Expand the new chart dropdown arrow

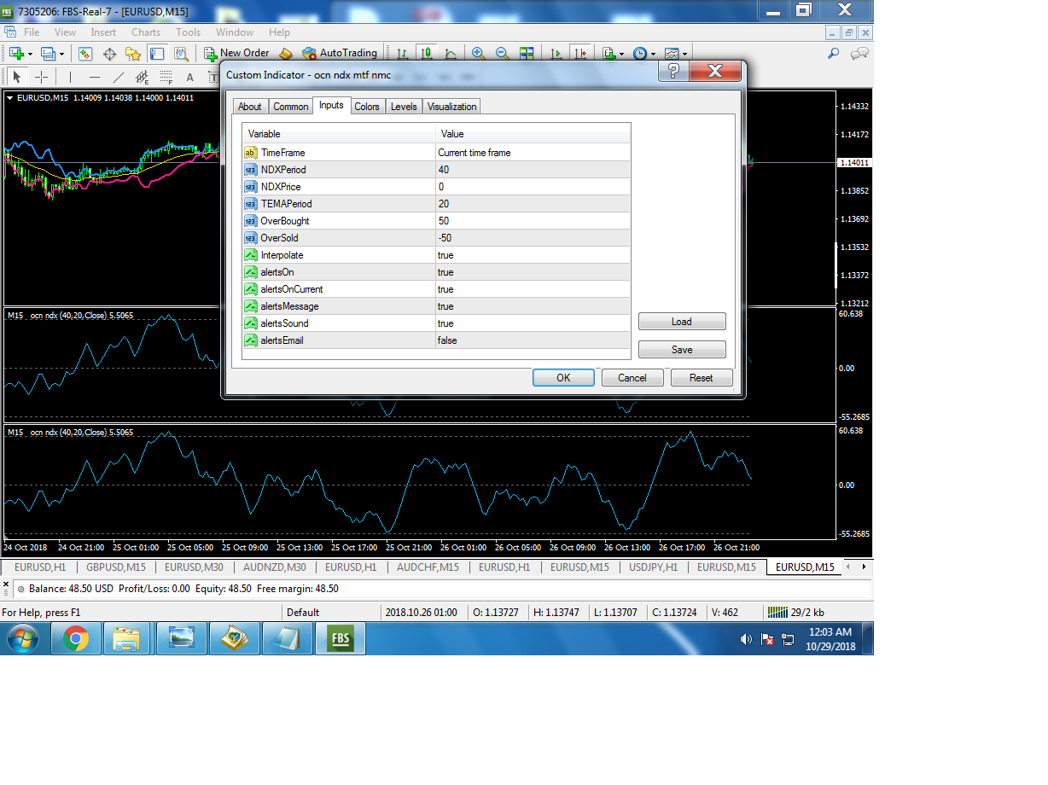(x=31, y=54)
